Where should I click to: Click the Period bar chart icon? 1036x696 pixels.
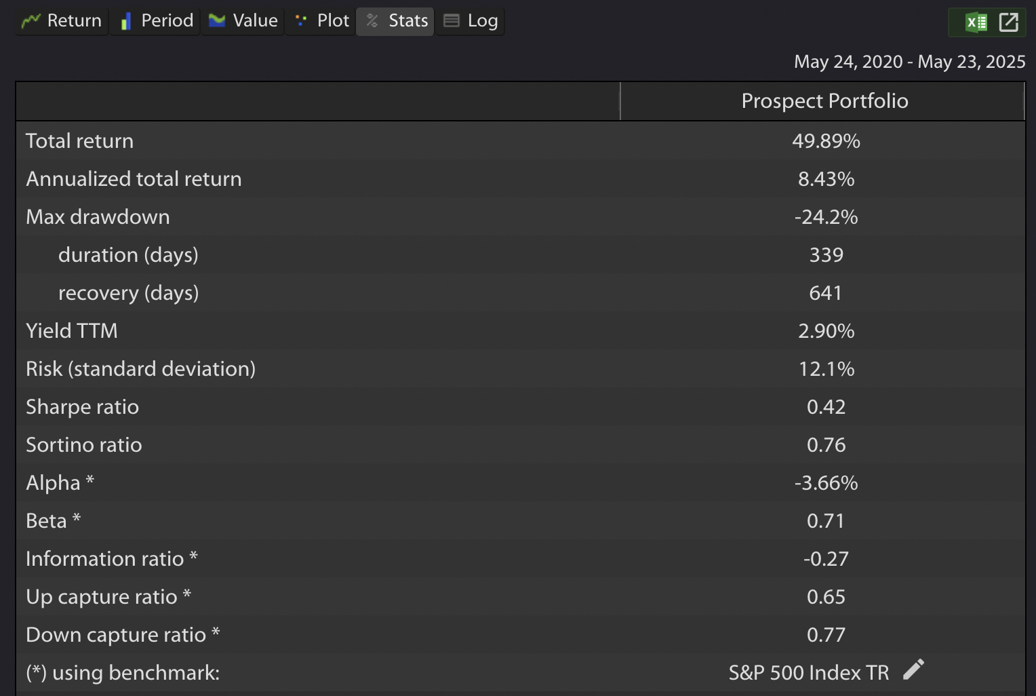click(x=125, y=21)
